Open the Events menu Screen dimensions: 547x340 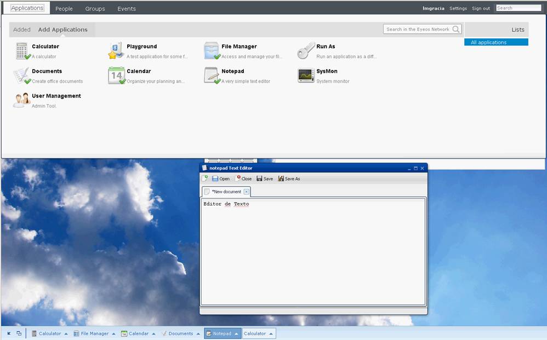pos(127,9)
